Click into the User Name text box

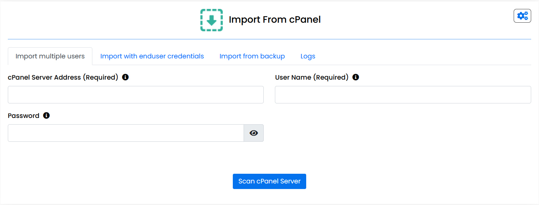pyautogui.click(x=403, y=95)
